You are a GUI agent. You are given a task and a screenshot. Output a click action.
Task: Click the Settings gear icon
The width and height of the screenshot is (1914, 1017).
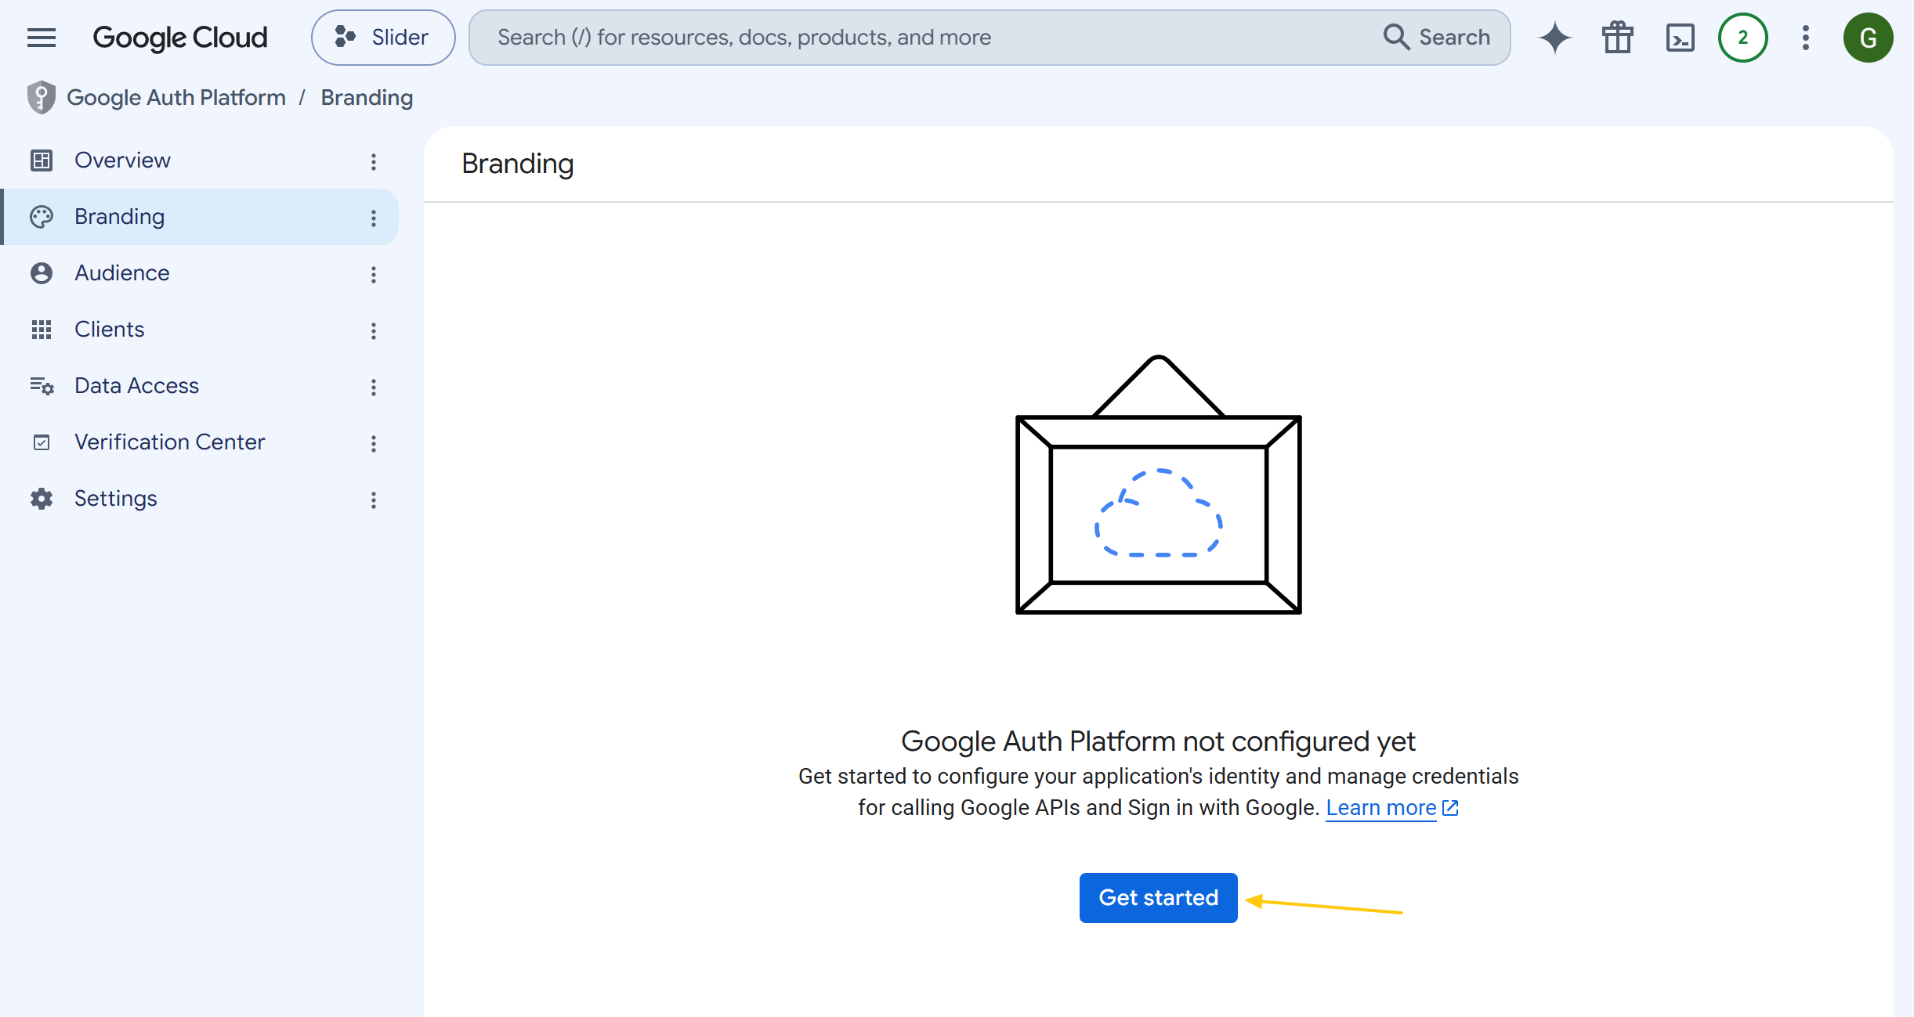[x=42, y=499]
